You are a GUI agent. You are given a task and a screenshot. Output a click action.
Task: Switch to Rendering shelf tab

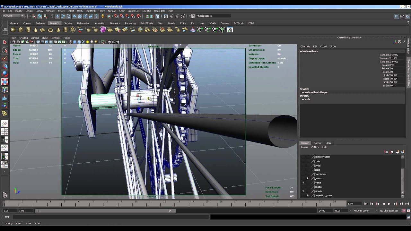tap(130, 23)
